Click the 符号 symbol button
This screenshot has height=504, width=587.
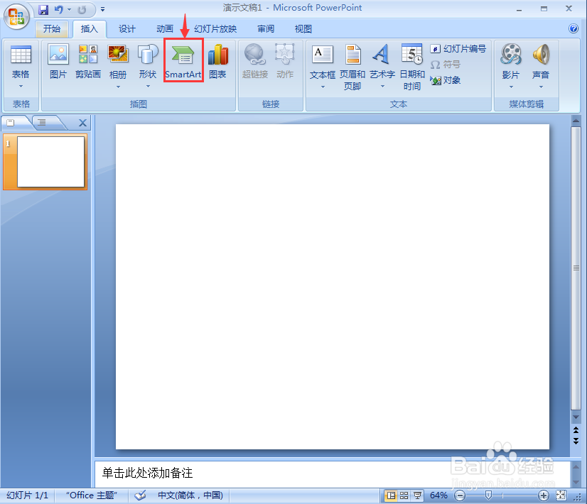tap(446, 65)
